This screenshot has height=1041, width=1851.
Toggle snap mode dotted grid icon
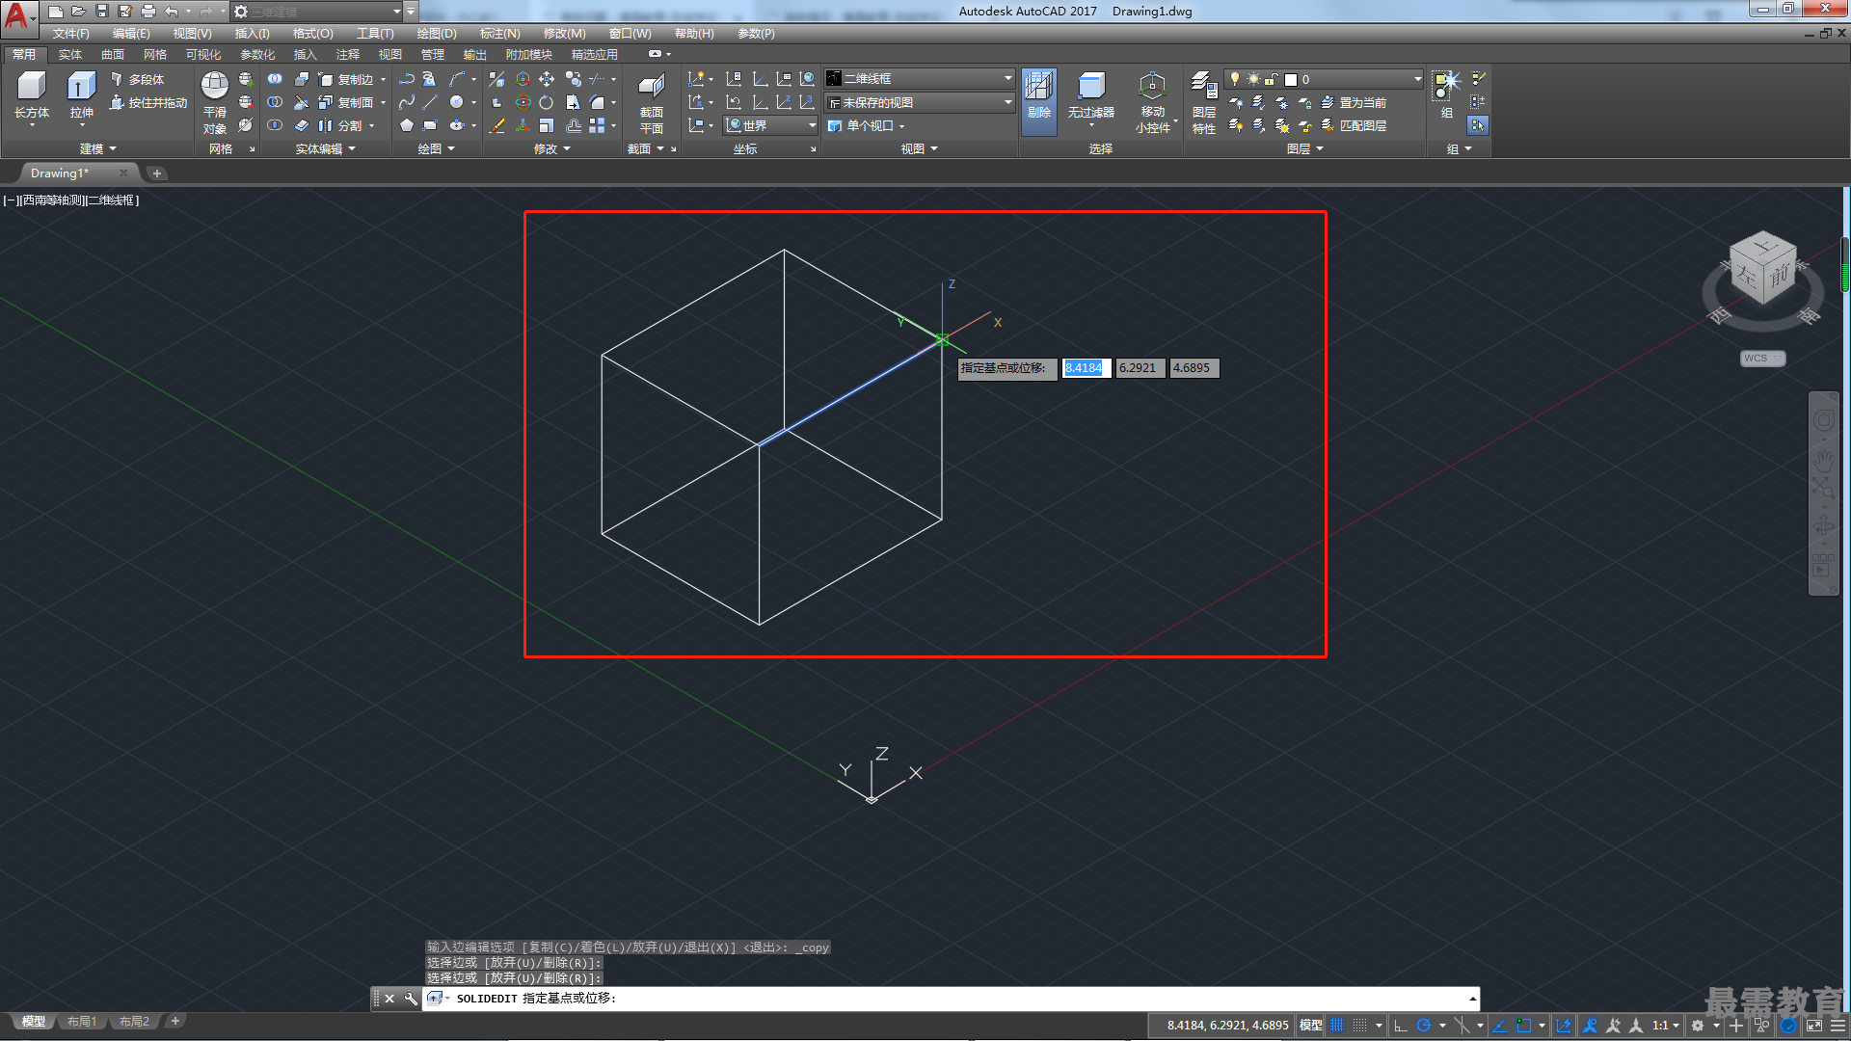1360,1026
